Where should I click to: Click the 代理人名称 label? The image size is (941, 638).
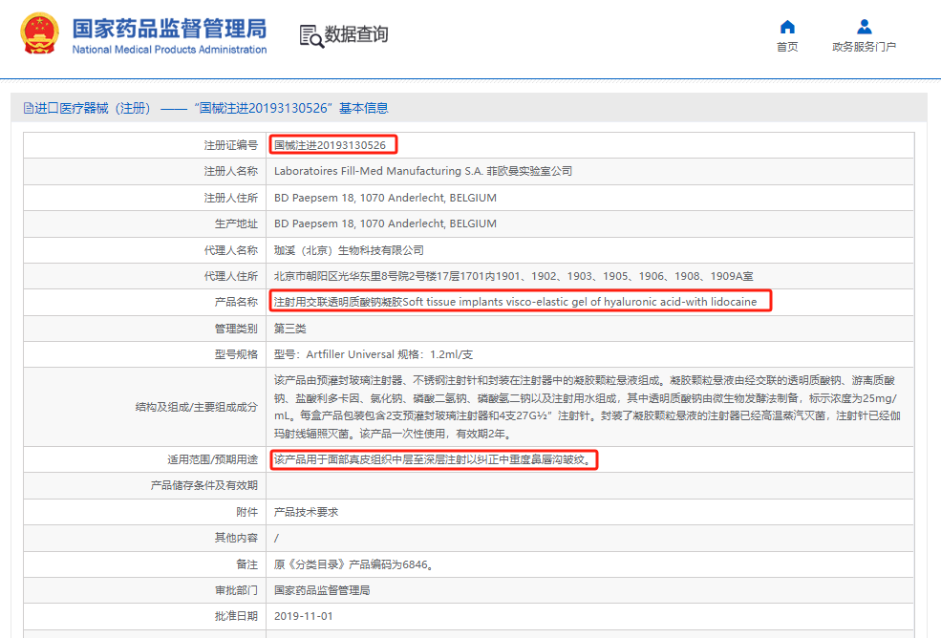[231, 250]
